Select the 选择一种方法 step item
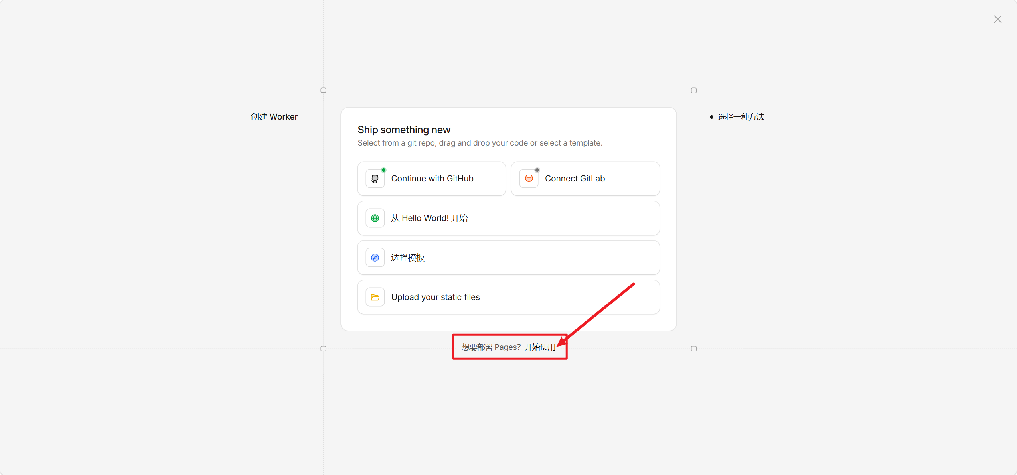Screen dimensions: 1017x475 coord(741,117)
